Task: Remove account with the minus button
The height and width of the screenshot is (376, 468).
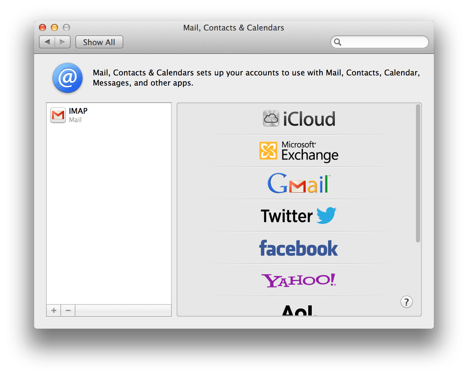Action: coord(68,310)
